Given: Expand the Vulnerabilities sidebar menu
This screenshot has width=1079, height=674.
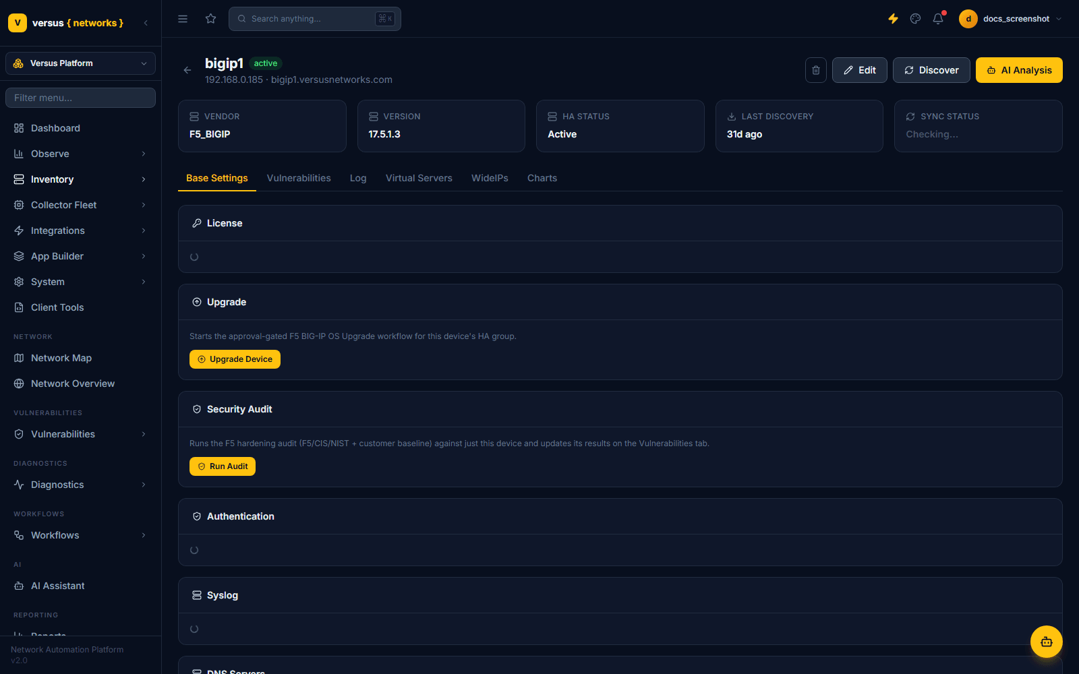Looking at the screenshot, I should (x=81, y=434).
